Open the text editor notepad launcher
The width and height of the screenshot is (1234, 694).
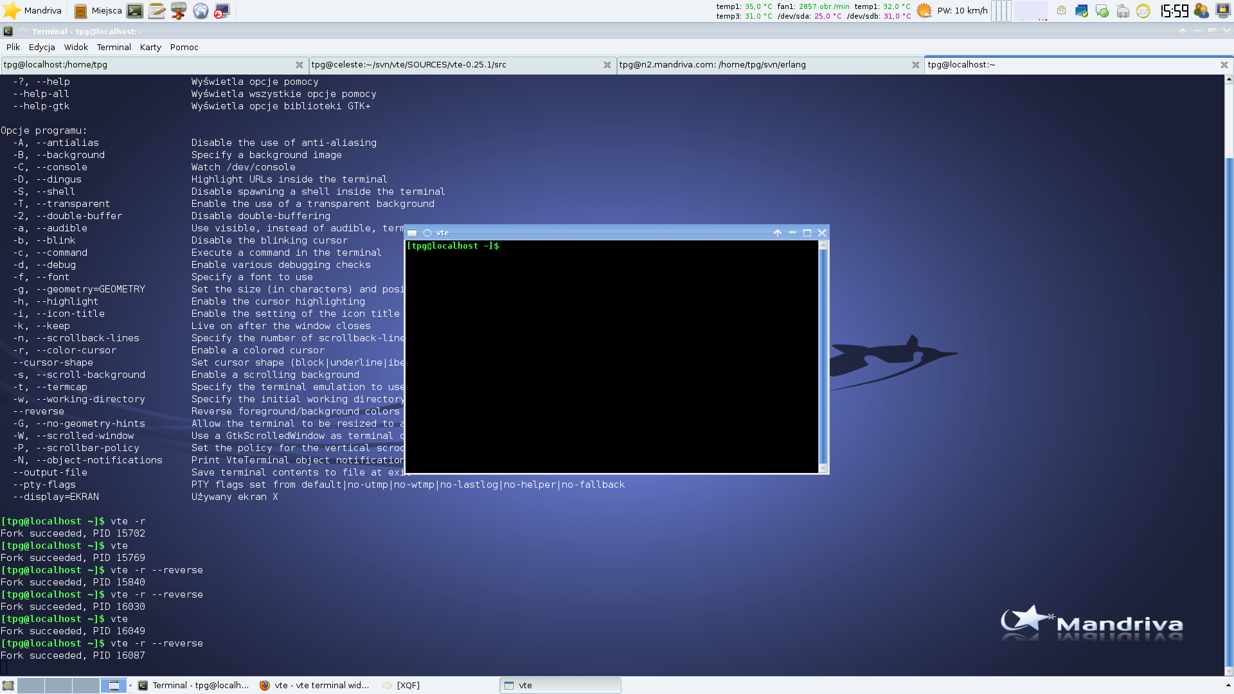[157, 10]
